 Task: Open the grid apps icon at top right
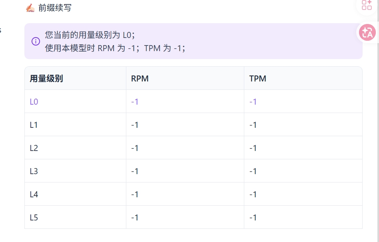367,5
